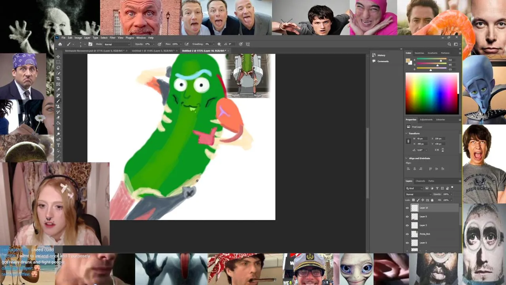Select the Pen tool
The image size is (506, 285).
click(x=58, y=139)
